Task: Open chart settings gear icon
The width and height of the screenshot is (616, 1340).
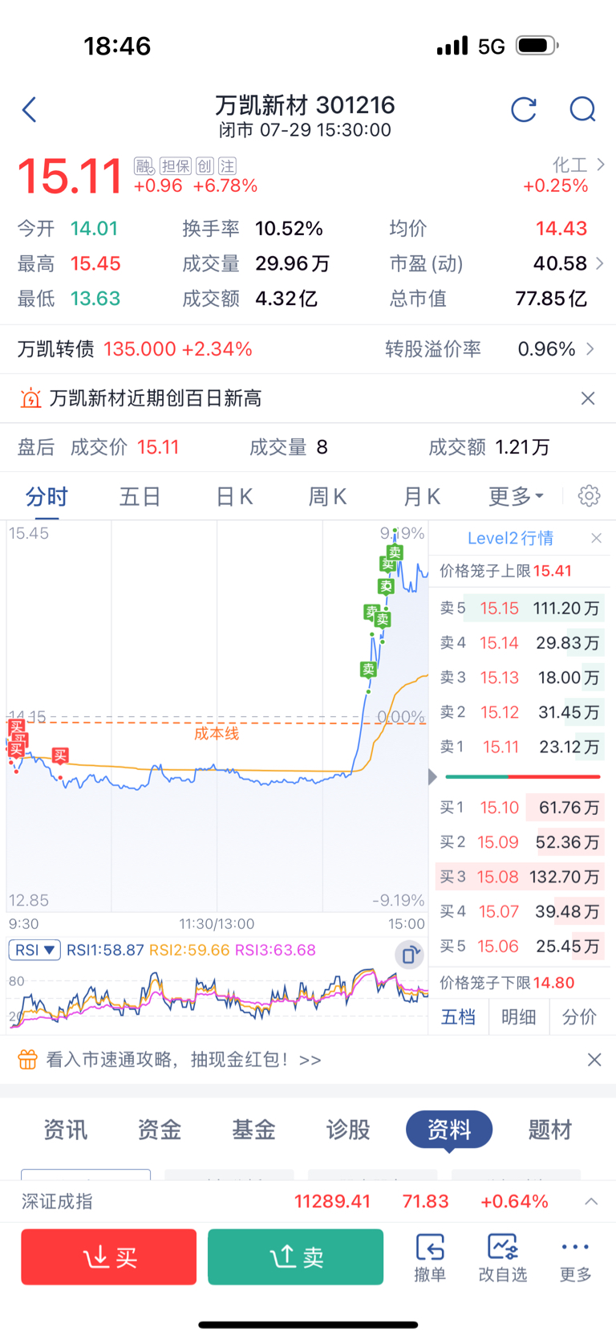Action: point(589,496)
